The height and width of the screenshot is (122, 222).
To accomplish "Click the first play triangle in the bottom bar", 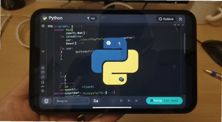I will (x=121, y=101).
